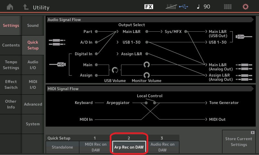Choose the MIDI Rec on DAW preset

95,147
